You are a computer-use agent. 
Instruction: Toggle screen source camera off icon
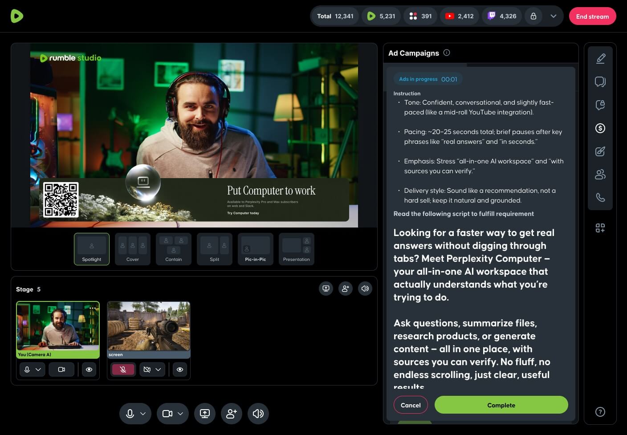[147, 370]
